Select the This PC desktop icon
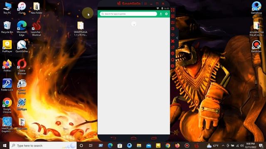The width and height of the screenshot is (266, 149). [x=7, y=8]
